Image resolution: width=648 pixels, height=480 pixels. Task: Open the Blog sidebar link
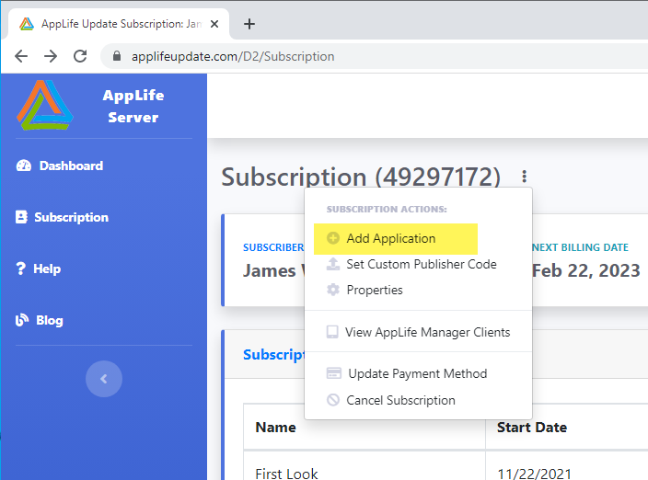click(x=40, y=320)
